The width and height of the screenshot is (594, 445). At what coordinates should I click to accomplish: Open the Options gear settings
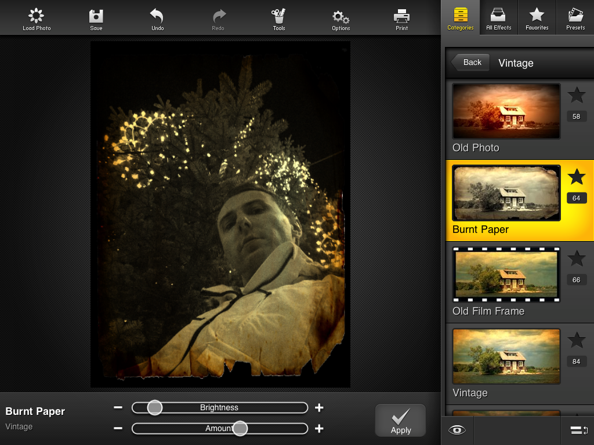(x=341, y=19)
